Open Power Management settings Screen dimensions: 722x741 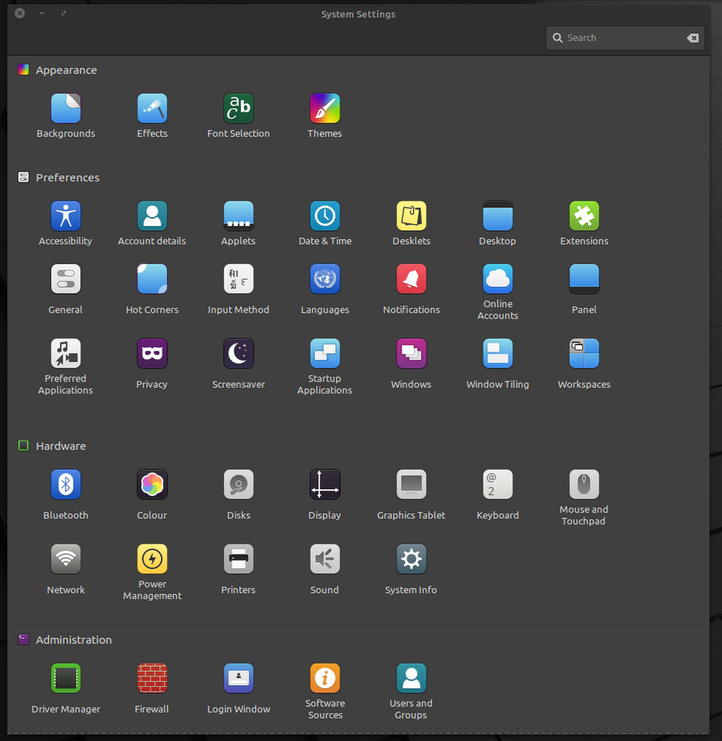tap(152, 560)
